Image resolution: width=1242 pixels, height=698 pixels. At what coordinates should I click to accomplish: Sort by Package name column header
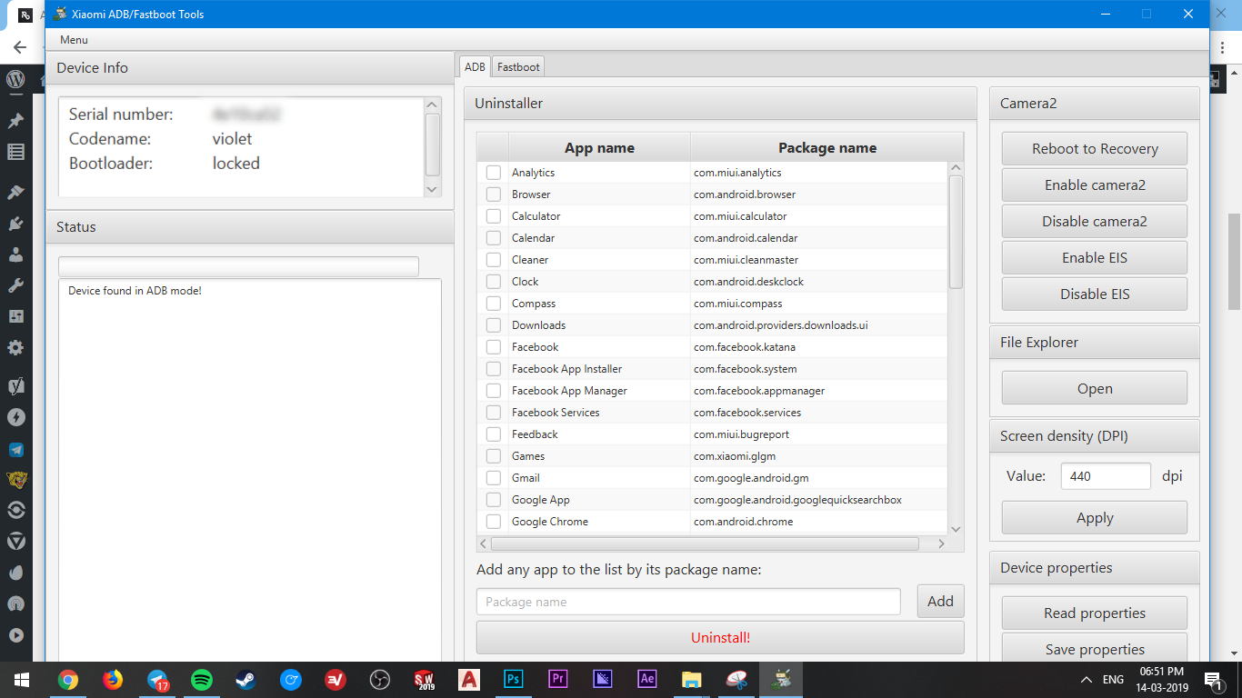click(827, 147)
